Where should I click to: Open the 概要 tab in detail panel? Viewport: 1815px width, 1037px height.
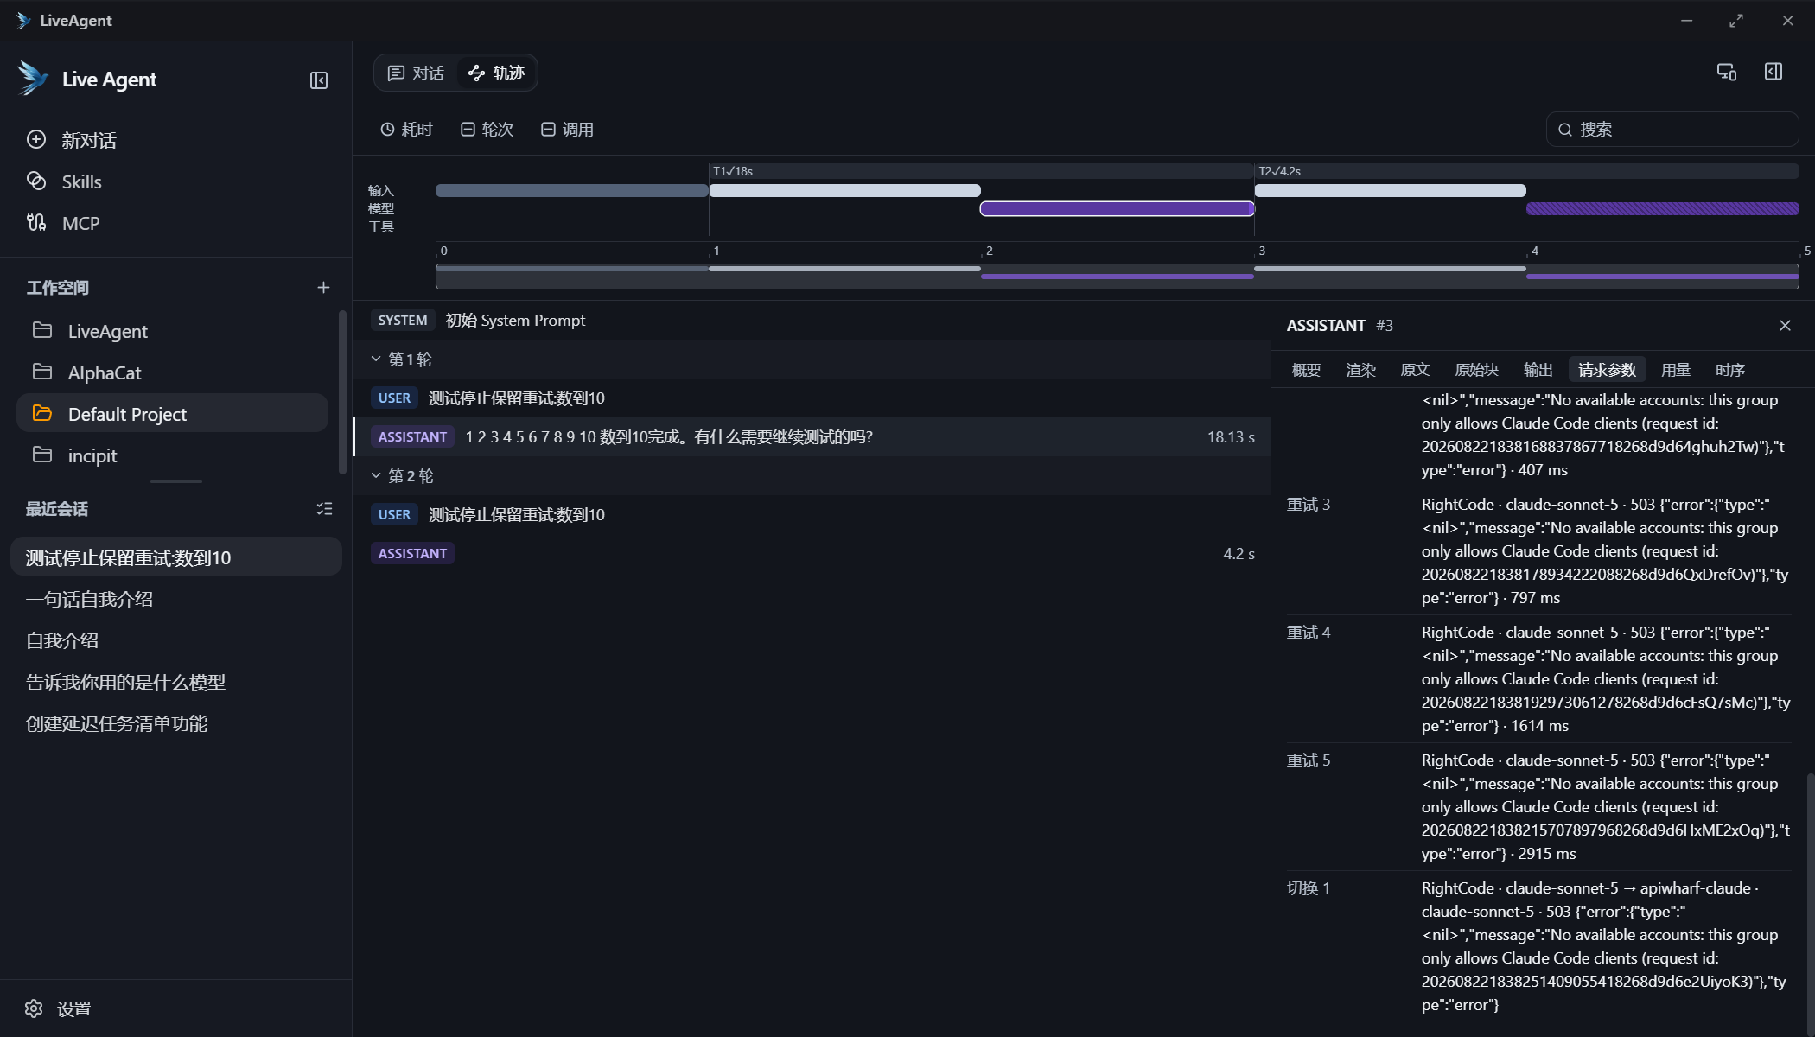(x=1306, y=370)
